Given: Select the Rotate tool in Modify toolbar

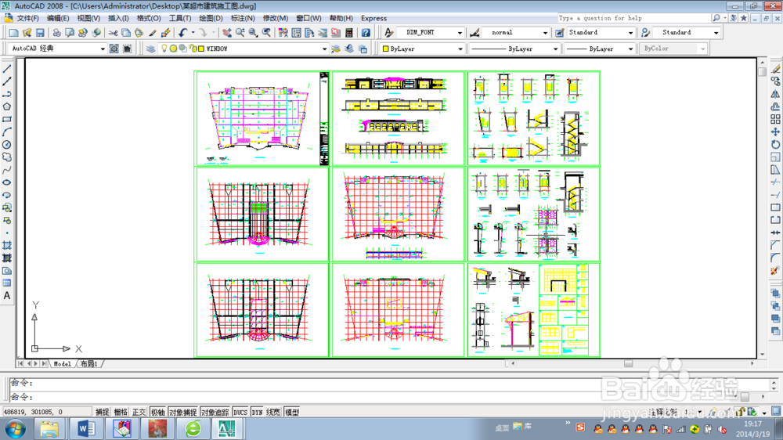Looking at the screenshot, I should [775, 144].
